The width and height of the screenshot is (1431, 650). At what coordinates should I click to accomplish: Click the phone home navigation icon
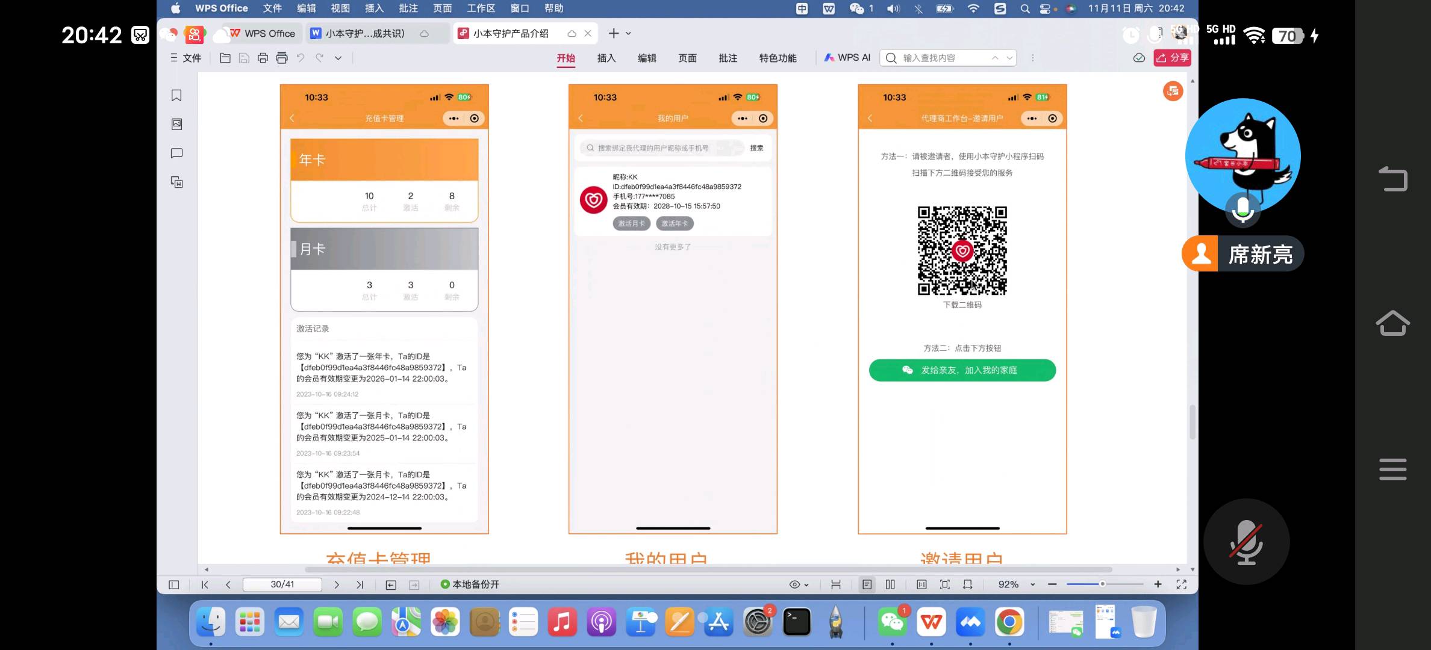click(1393, 323)
